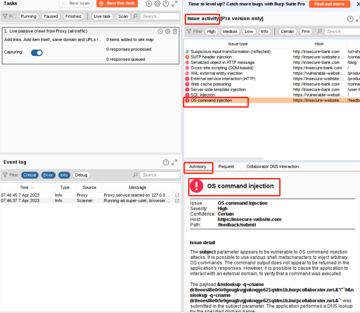Click the Find out more button

[329, 4]
